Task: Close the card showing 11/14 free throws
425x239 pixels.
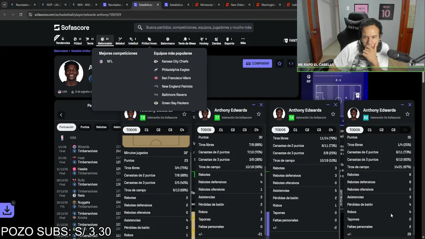Action: coord(335,105)
